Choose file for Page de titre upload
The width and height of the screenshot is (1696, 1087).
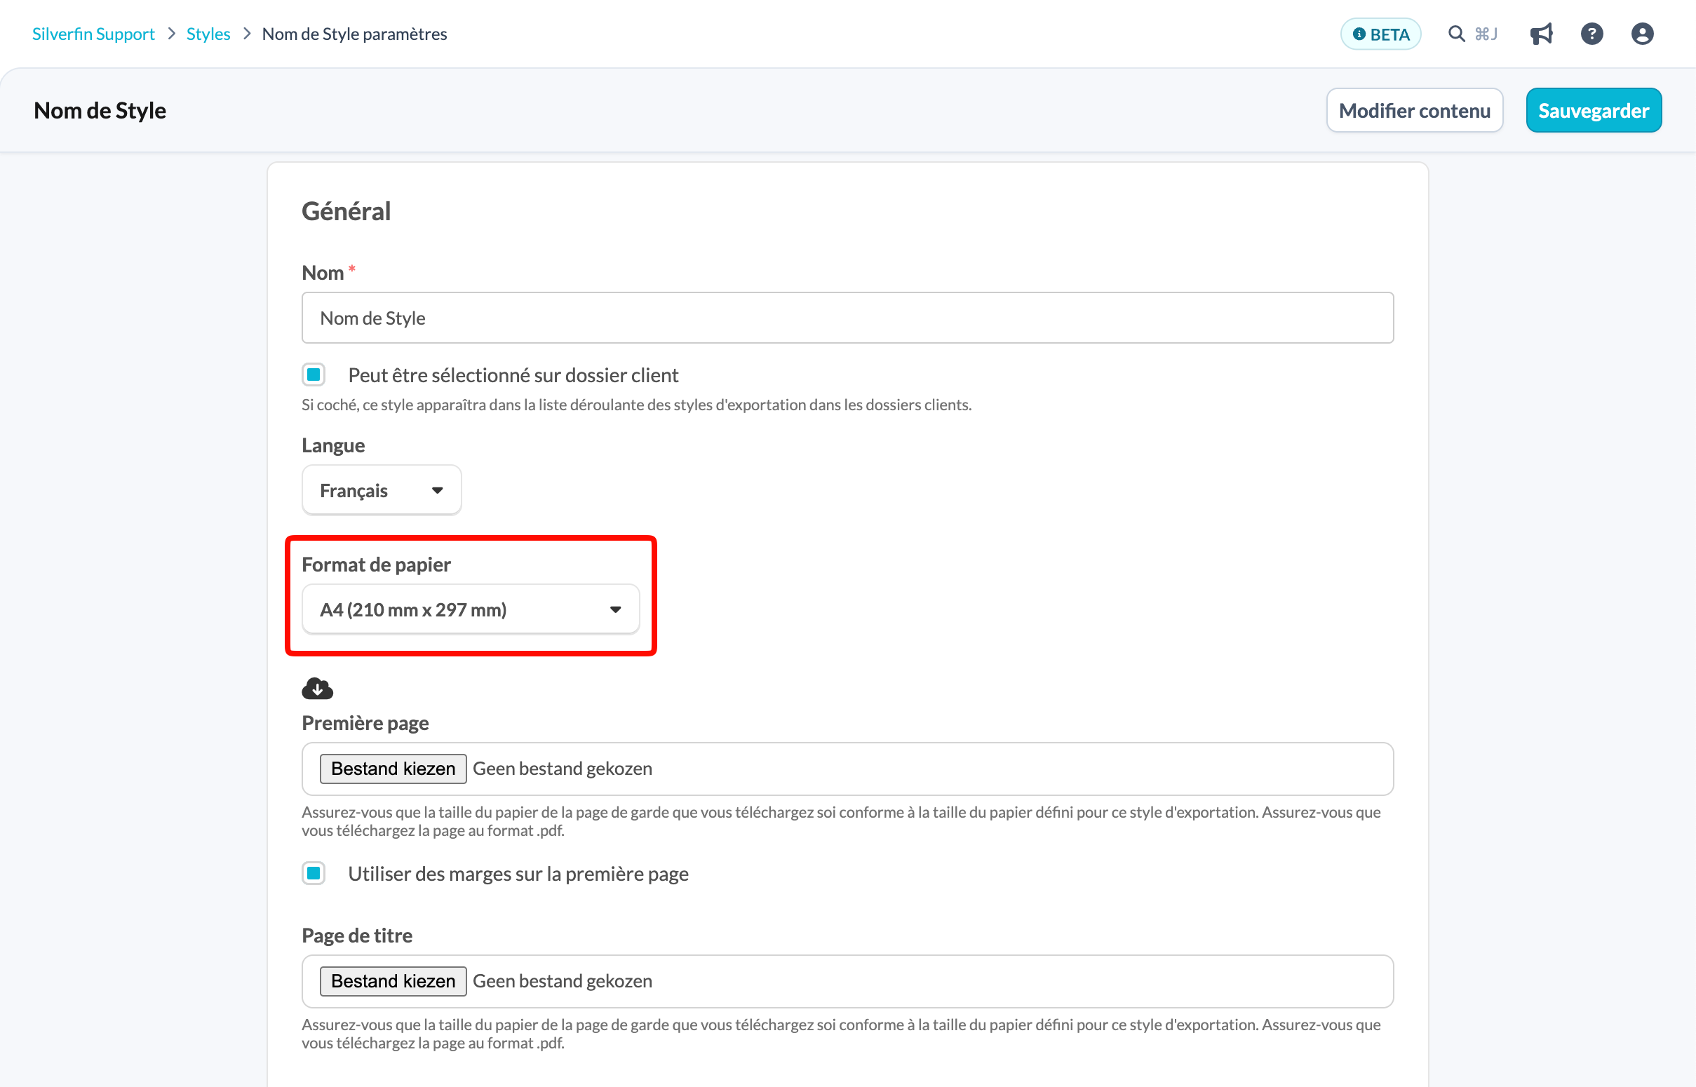[393, 981]
